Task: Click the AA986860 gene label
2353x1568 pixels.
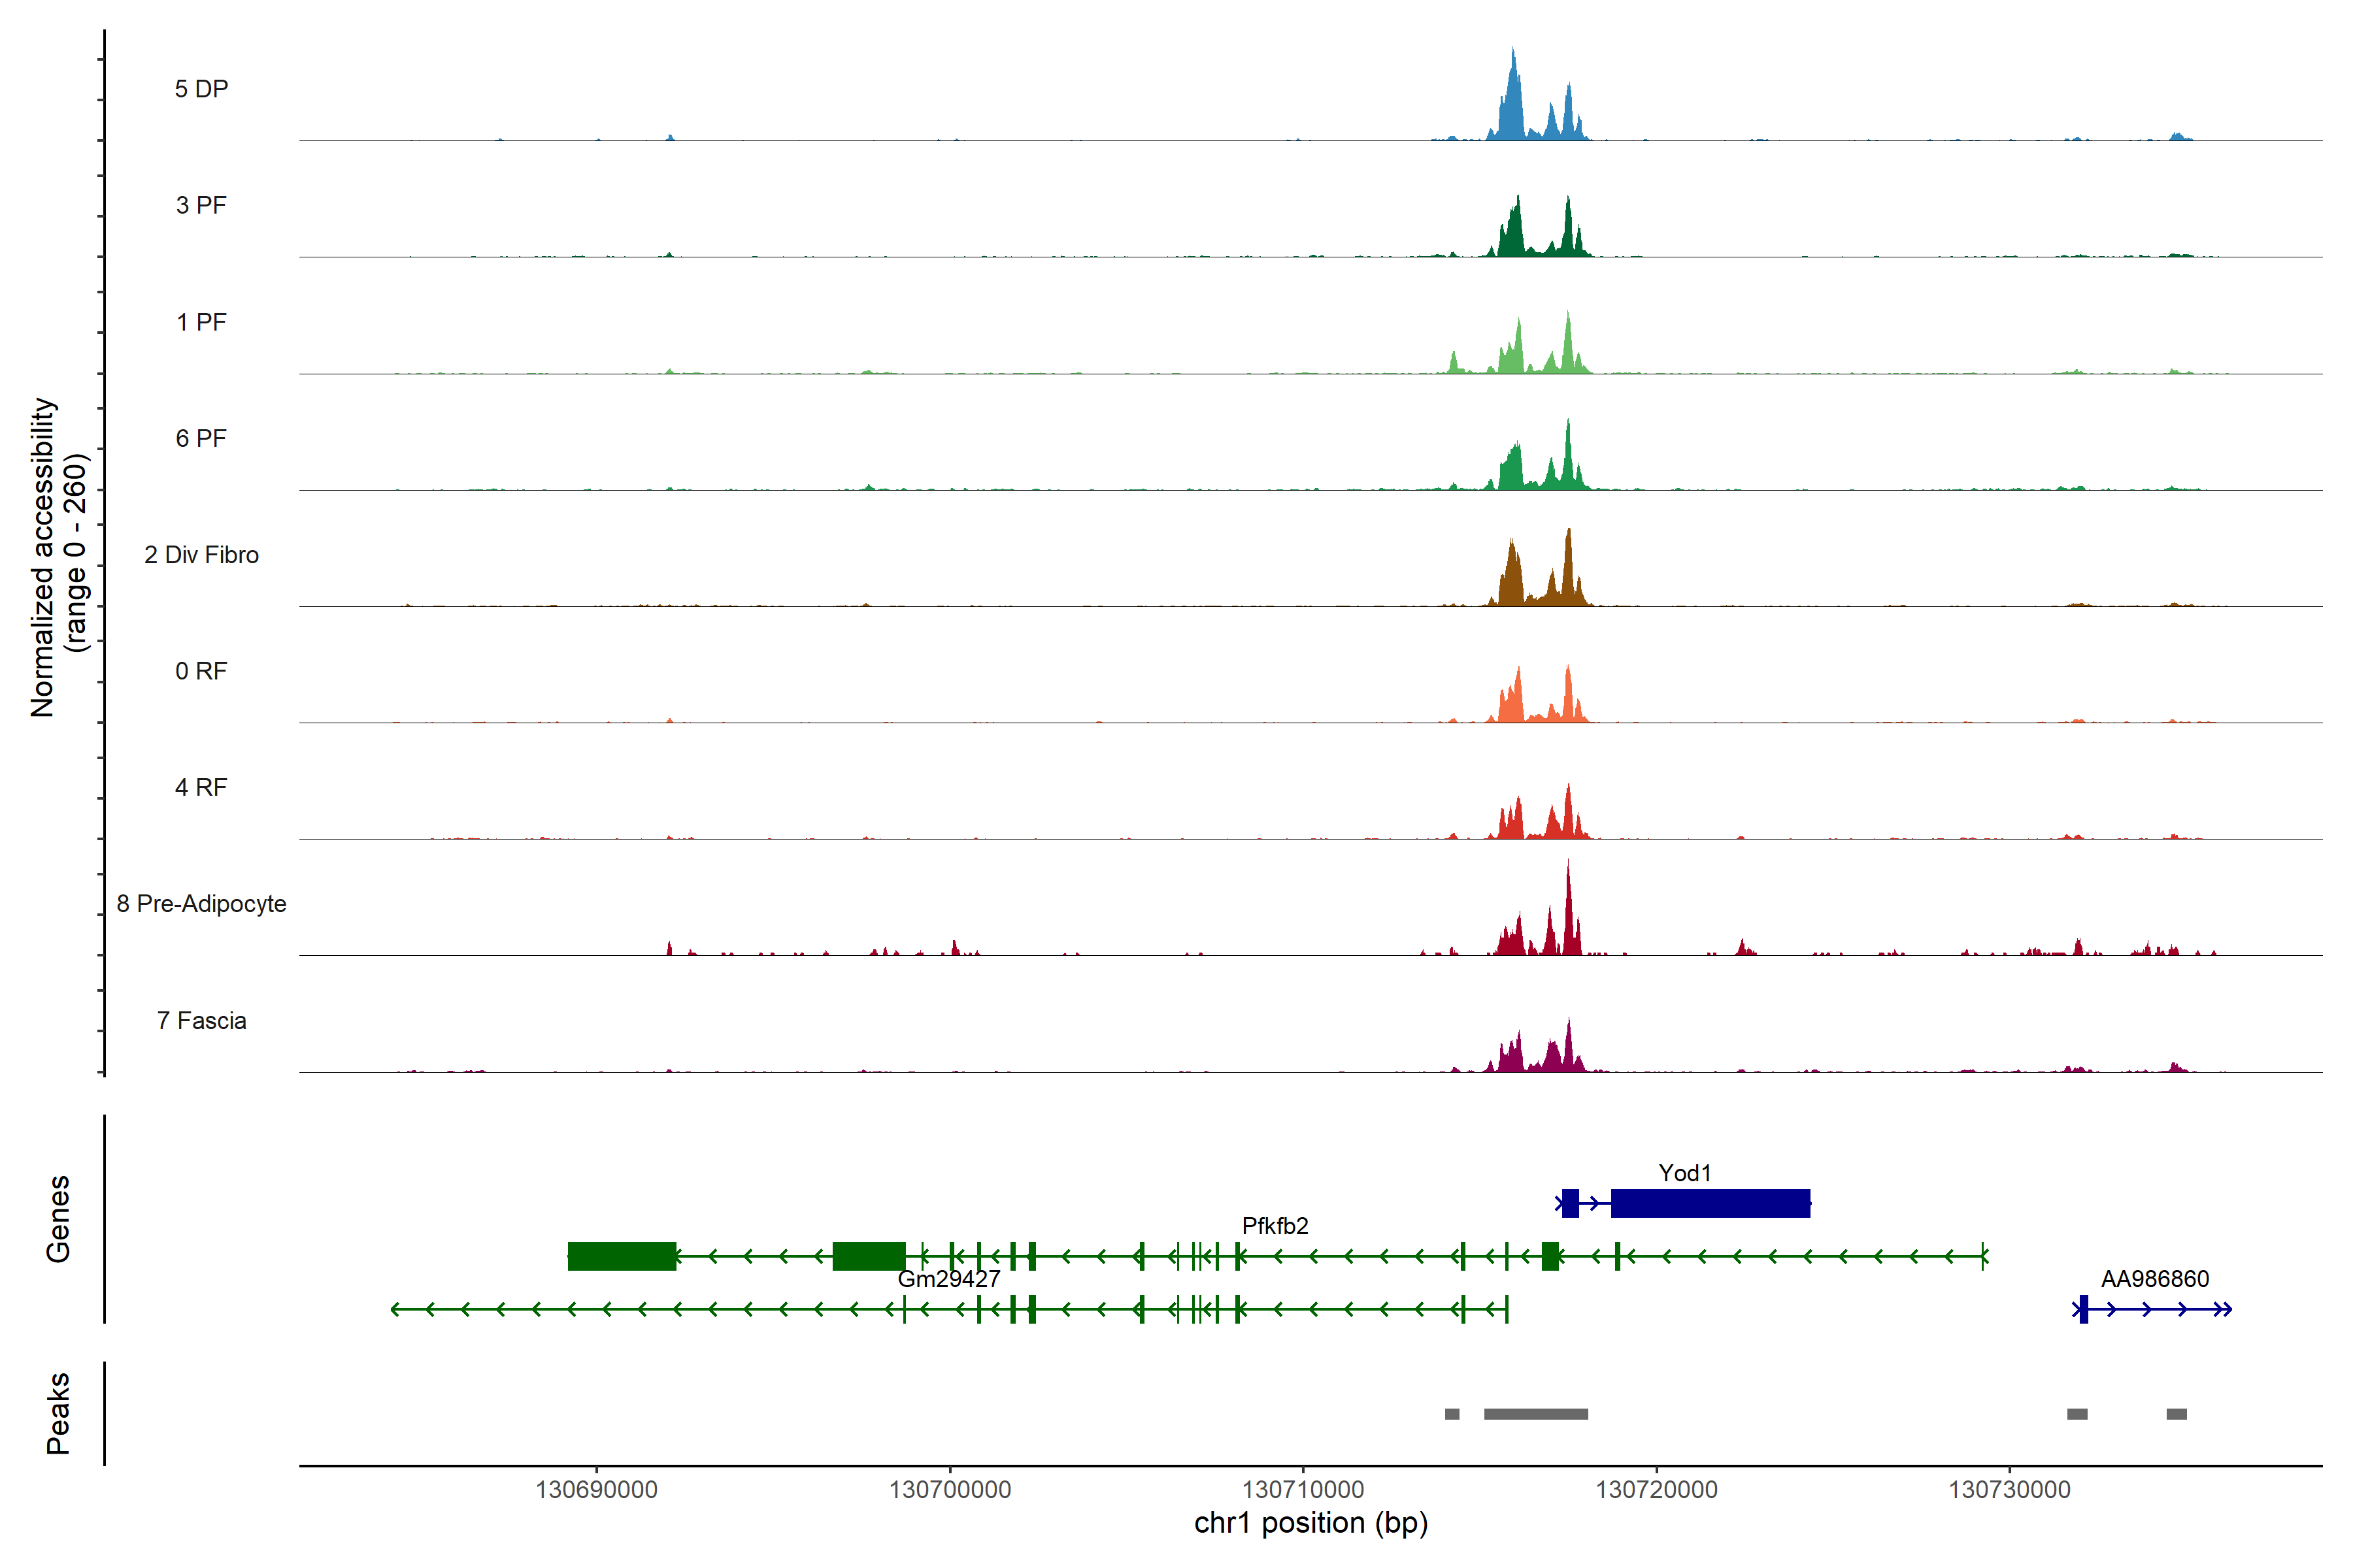Action: point(2154,1279)
